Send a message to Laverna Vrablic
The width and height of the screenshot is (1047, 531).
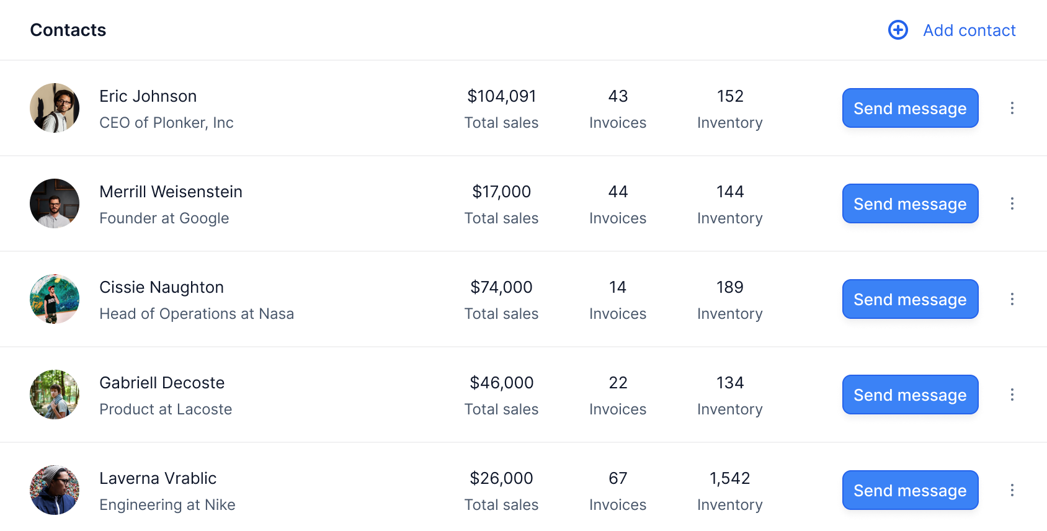click(910, 490)
